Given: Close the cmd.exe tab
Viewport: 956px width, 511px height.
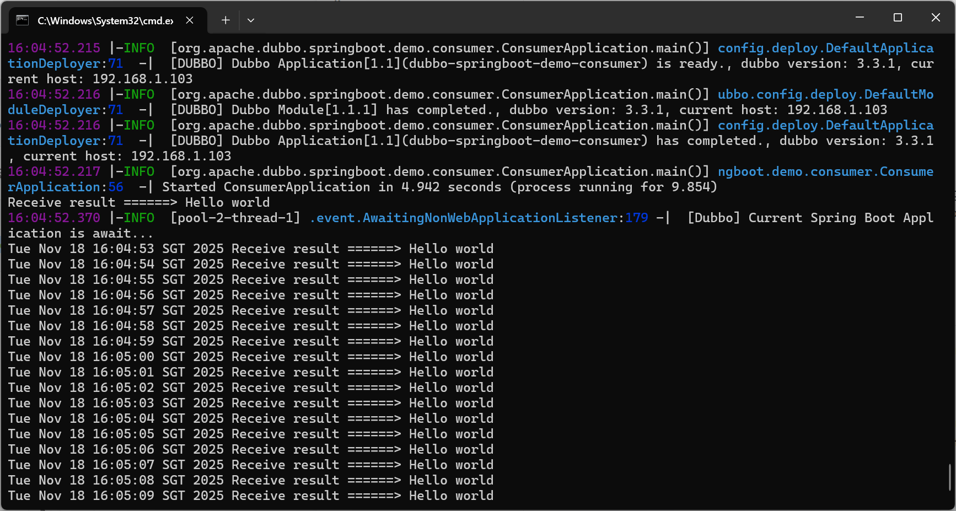Looking at the screenshot, I should pos(190,20).
